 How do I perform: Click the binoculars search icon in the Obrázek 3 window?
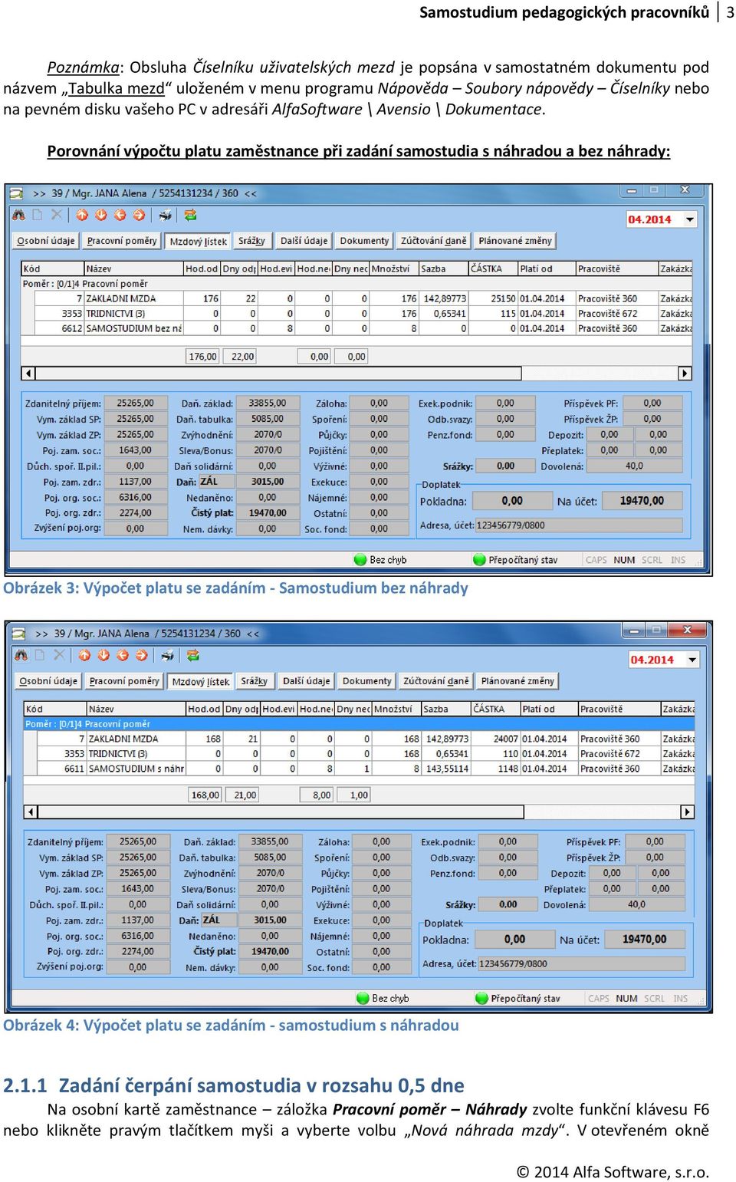click(x=19, y=216)
